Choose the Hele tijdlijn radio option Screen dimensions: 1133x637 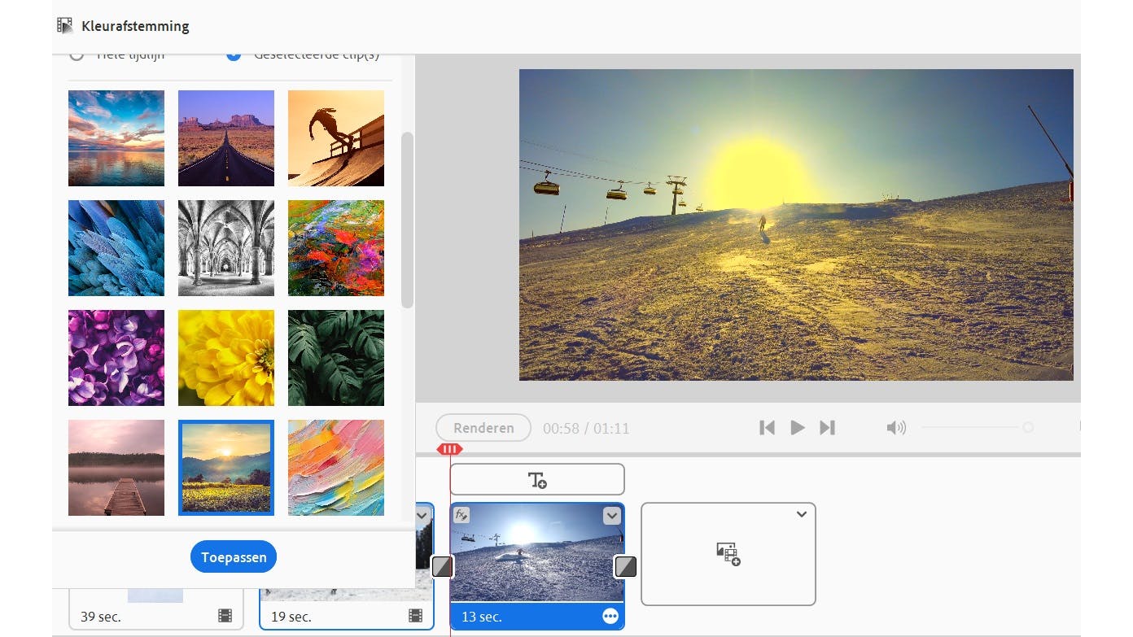tap(77, 55)
